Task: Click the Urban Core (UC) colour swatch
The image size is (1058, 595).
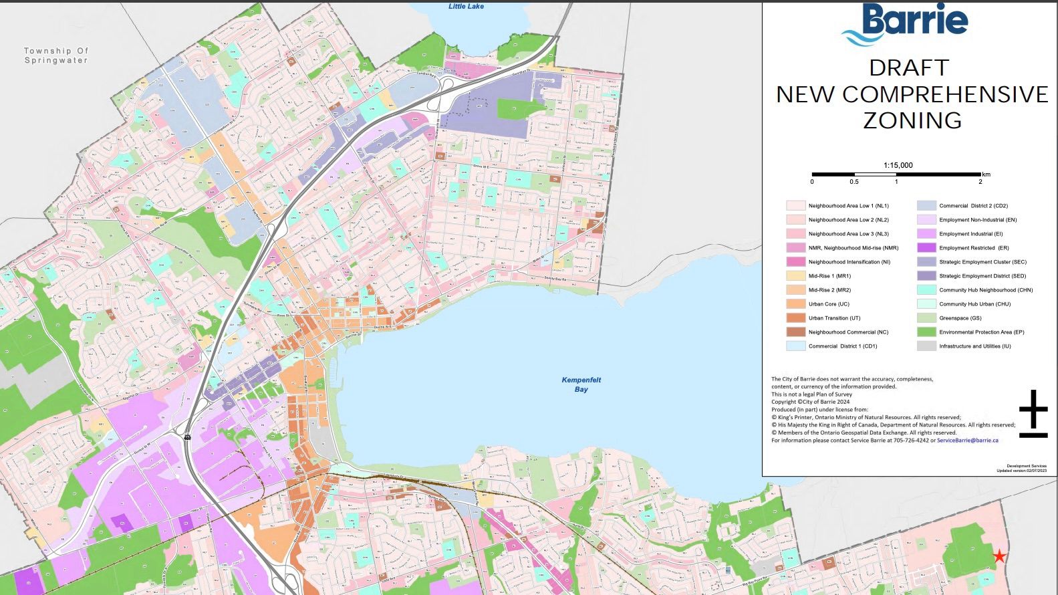Action: (795, 304)
